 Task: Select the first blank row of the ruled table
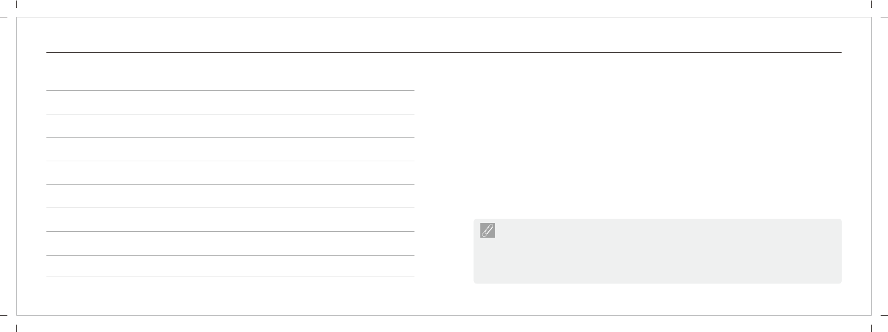(230, 102)
